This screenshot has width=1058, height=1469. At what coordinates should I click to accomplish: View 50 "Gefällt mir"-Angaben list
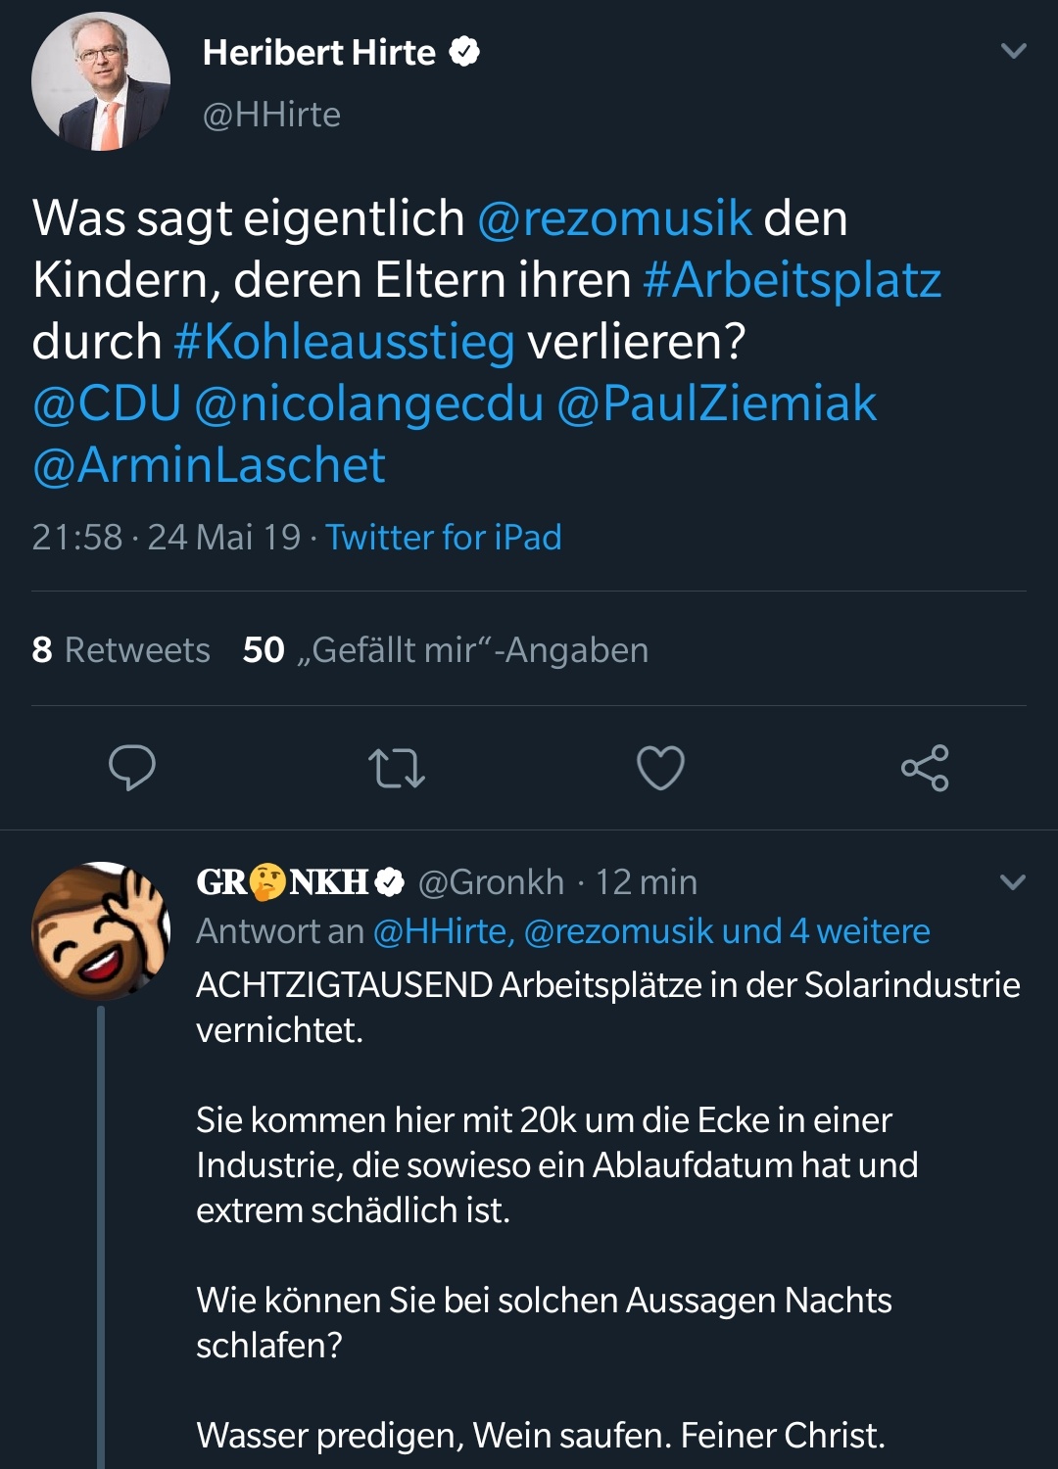tap(446, 649)
